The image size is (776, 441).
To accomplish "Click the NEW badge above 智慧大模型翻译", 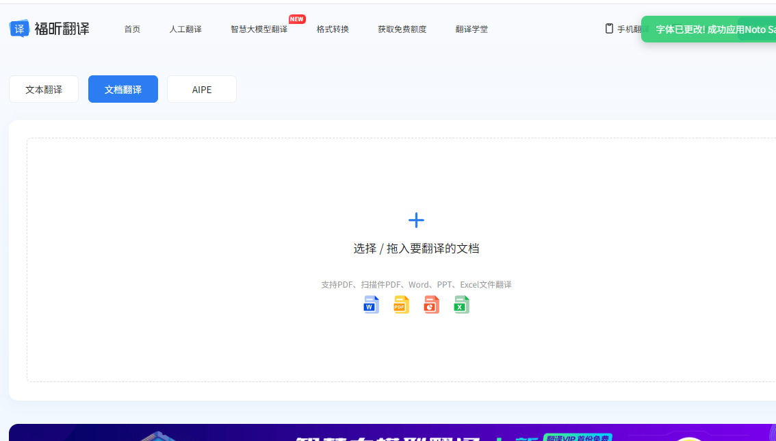I will [297, 19].
